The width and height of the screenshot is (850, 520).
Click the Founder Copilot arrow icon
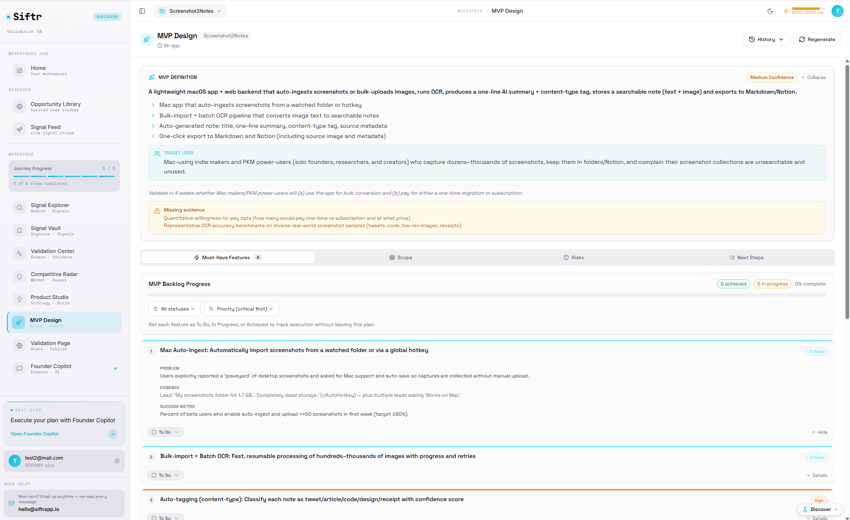(113, 434)
